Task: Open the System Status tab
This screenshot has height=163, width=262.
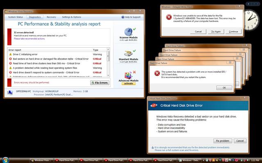Action: pos(16,17)
